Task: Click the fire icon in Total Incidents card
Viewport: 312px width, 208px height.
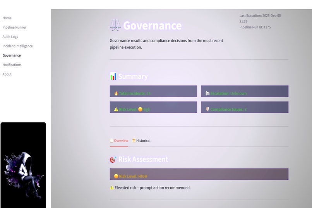Action: 116,93
